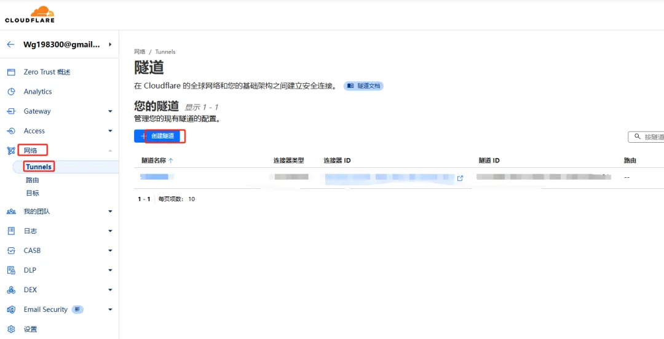Click the 连接器 ID column header
Screen dimensions: 664x339
point(337,161)
